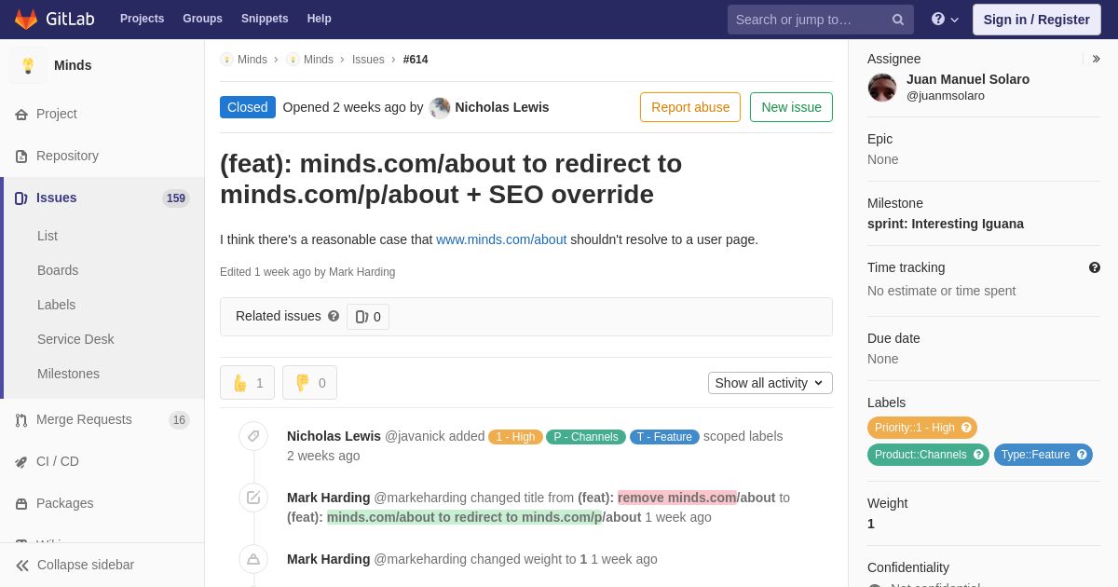Image resolution: width=1118 pixels, height=587 pixels.
Task: Click the Minds project lightbulb avatar
Action: [28, 65]
